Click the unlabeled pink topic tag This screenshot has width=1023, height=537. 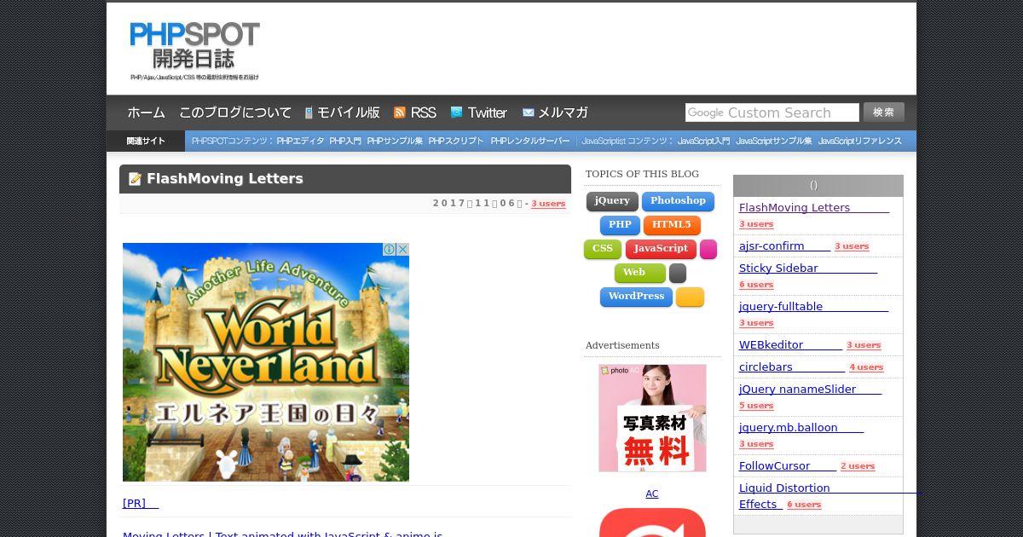[708, 249]
